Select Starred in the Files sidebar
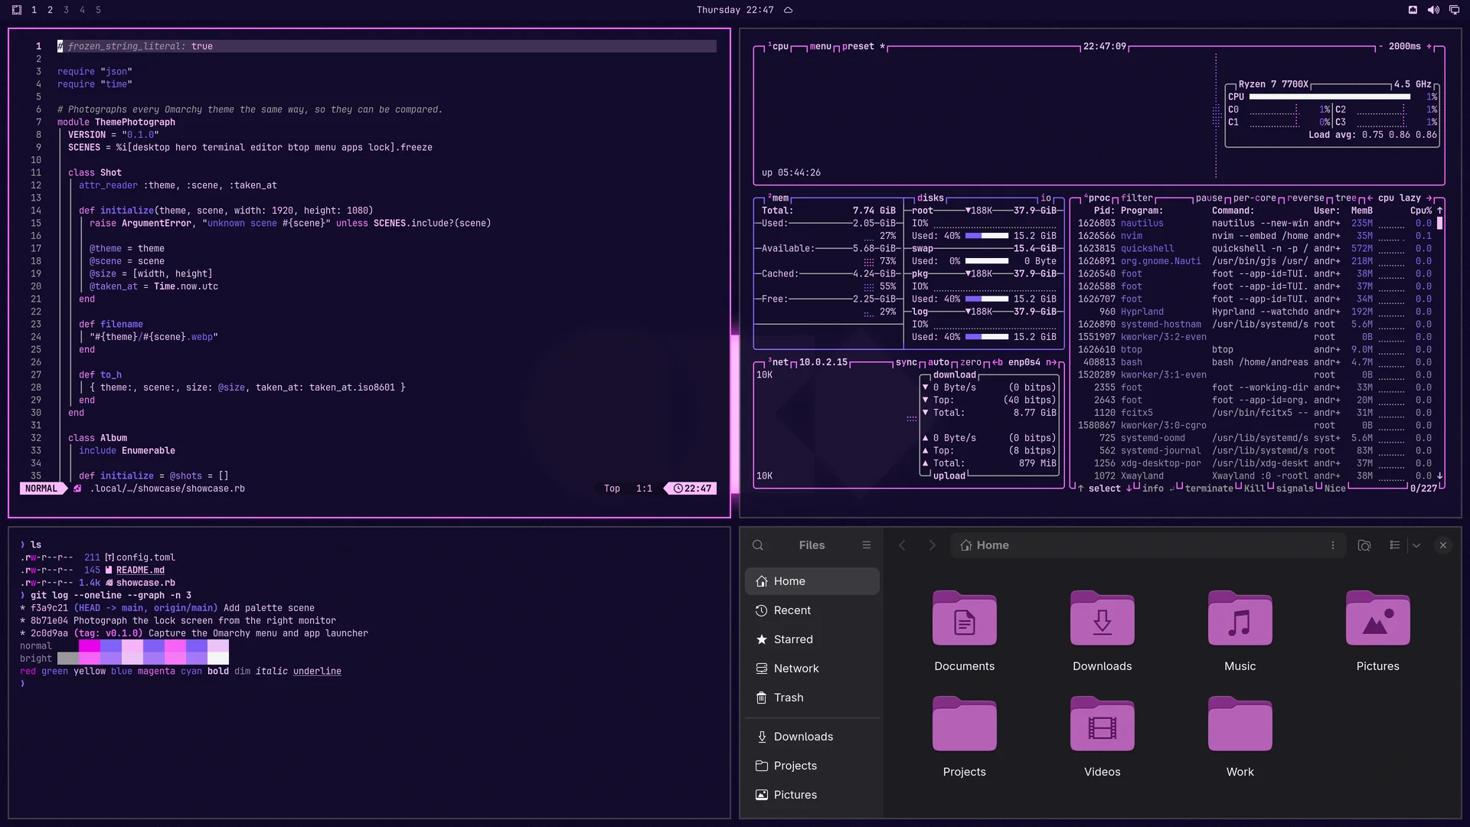This screenshot has width=1470, height=827. 812,639
